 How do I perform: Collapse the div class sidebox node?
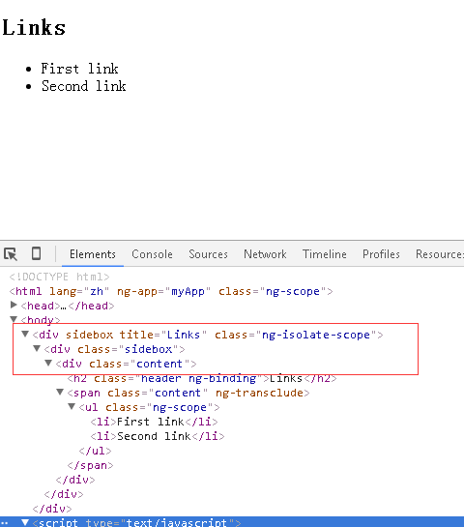pos(37,348)
